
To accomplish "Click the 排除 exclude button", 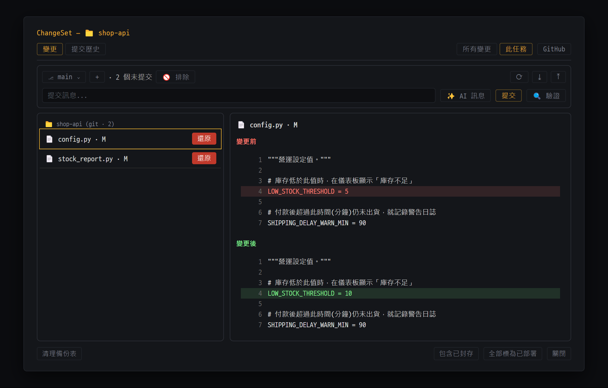I will click(175, 77).
